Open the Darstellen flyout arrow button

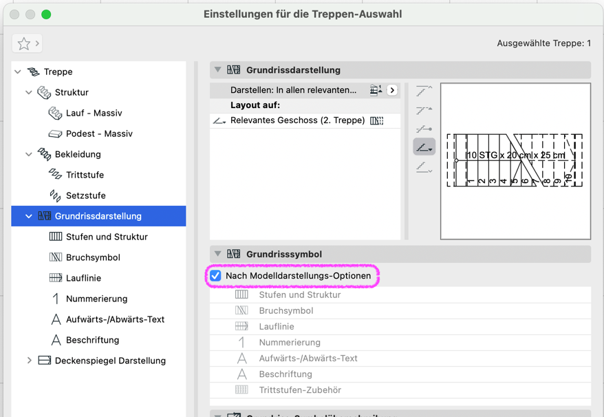(392, 90)
